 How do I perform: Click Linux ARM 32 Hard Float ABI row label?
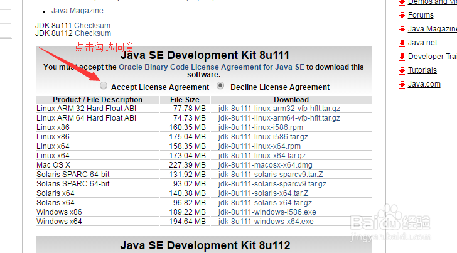pyautogui.click(x=86, y=109)
